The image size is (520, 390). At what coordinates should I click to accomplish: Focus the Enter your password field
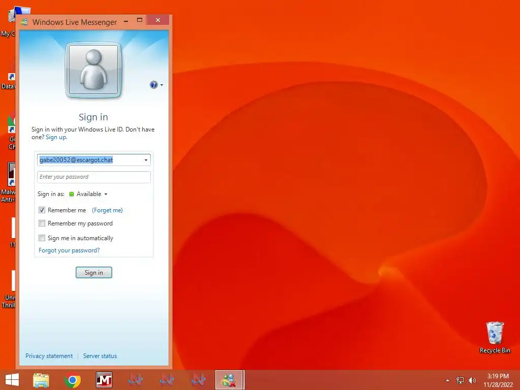94,177
